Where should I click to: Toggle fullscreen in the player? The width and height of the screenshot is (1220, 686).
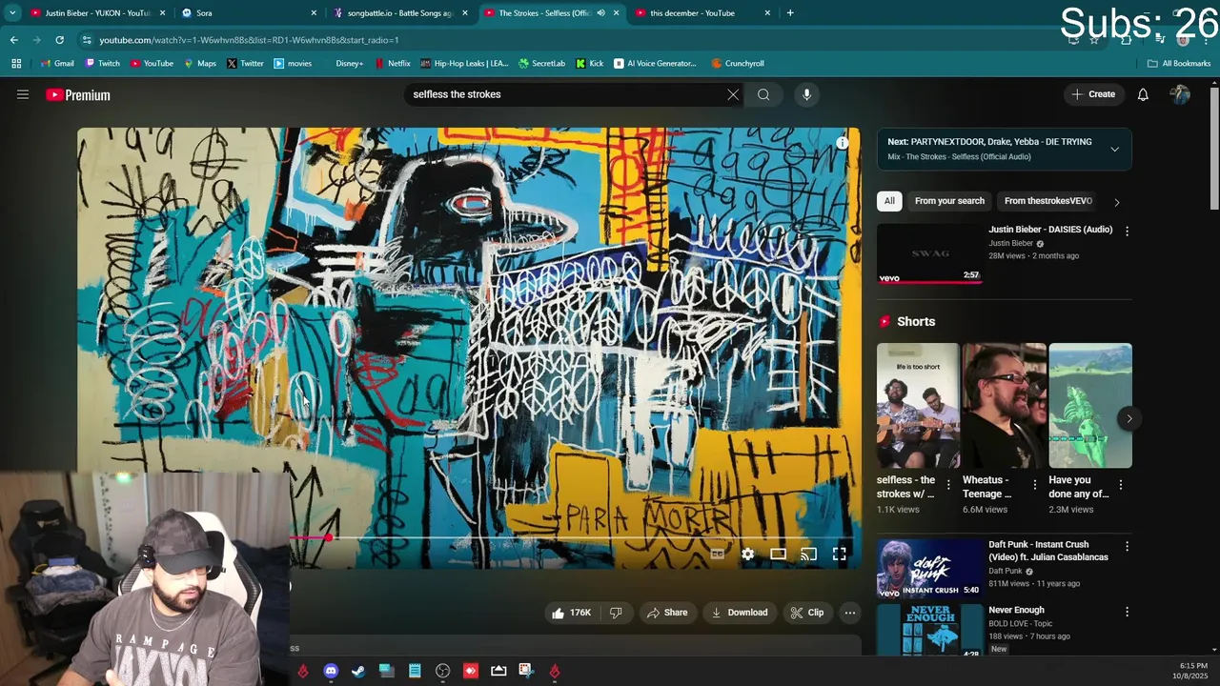[x=839, y=554]
